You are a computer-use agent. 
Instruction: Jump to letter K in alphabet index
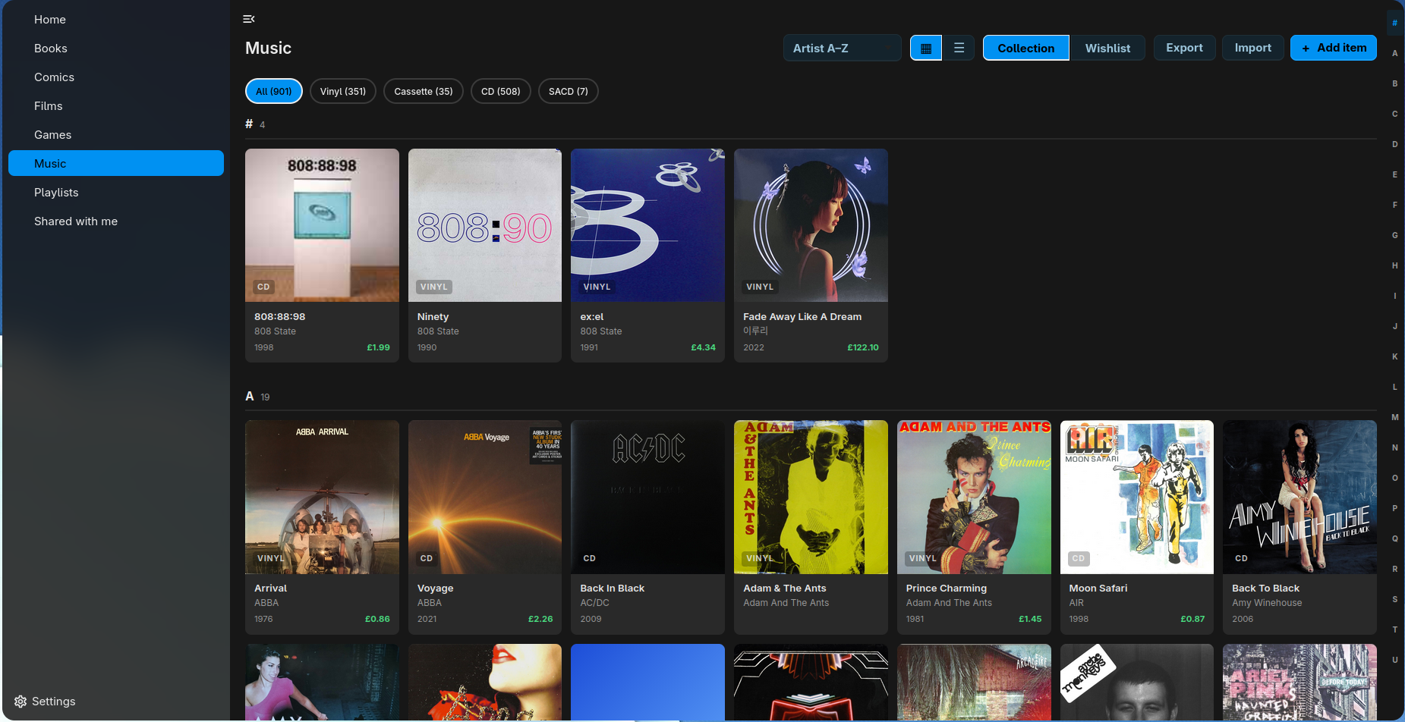[1394, 356]
